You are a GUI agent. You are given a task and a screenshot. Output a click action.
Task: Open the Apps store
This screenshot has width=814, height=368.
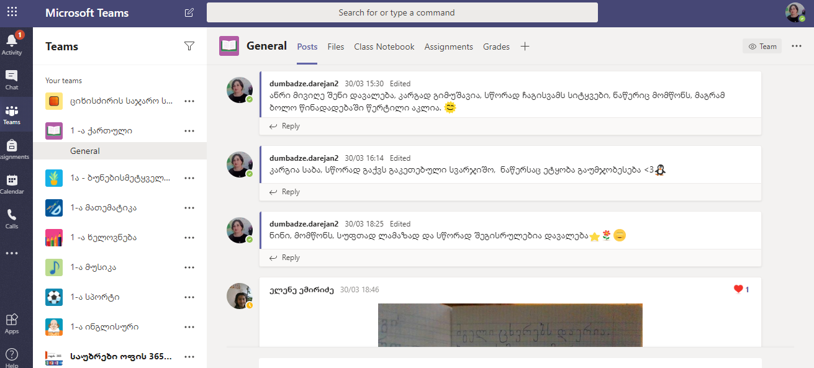point(12,323)
